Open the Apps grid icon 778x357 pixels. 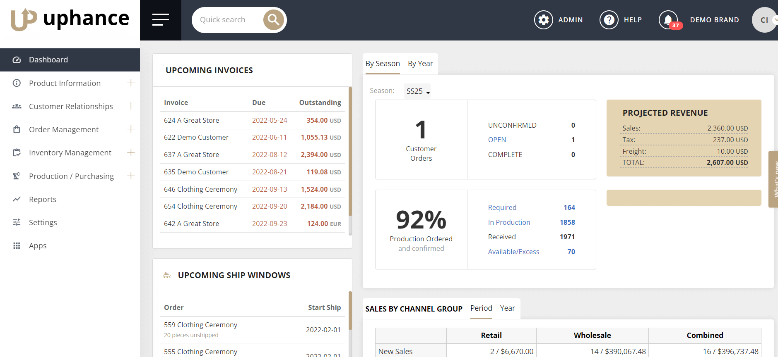17,245
